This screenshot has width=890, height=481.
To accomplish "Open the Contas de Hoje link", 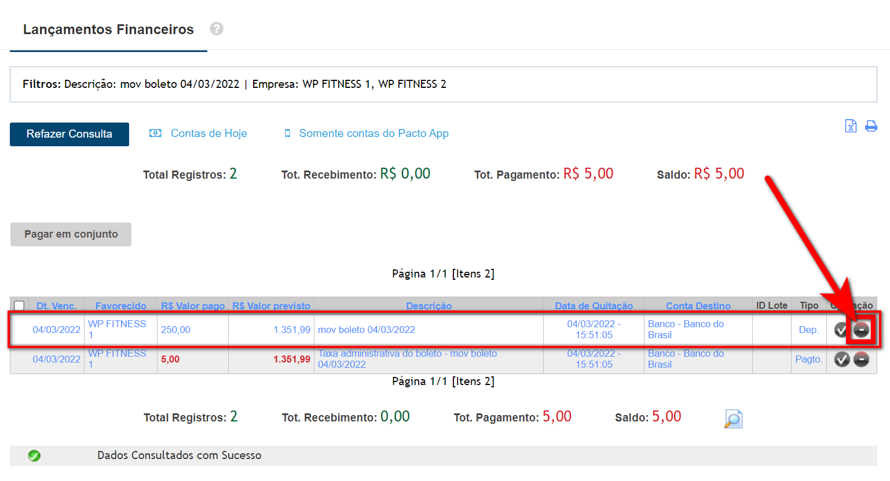I will point(208,134).
